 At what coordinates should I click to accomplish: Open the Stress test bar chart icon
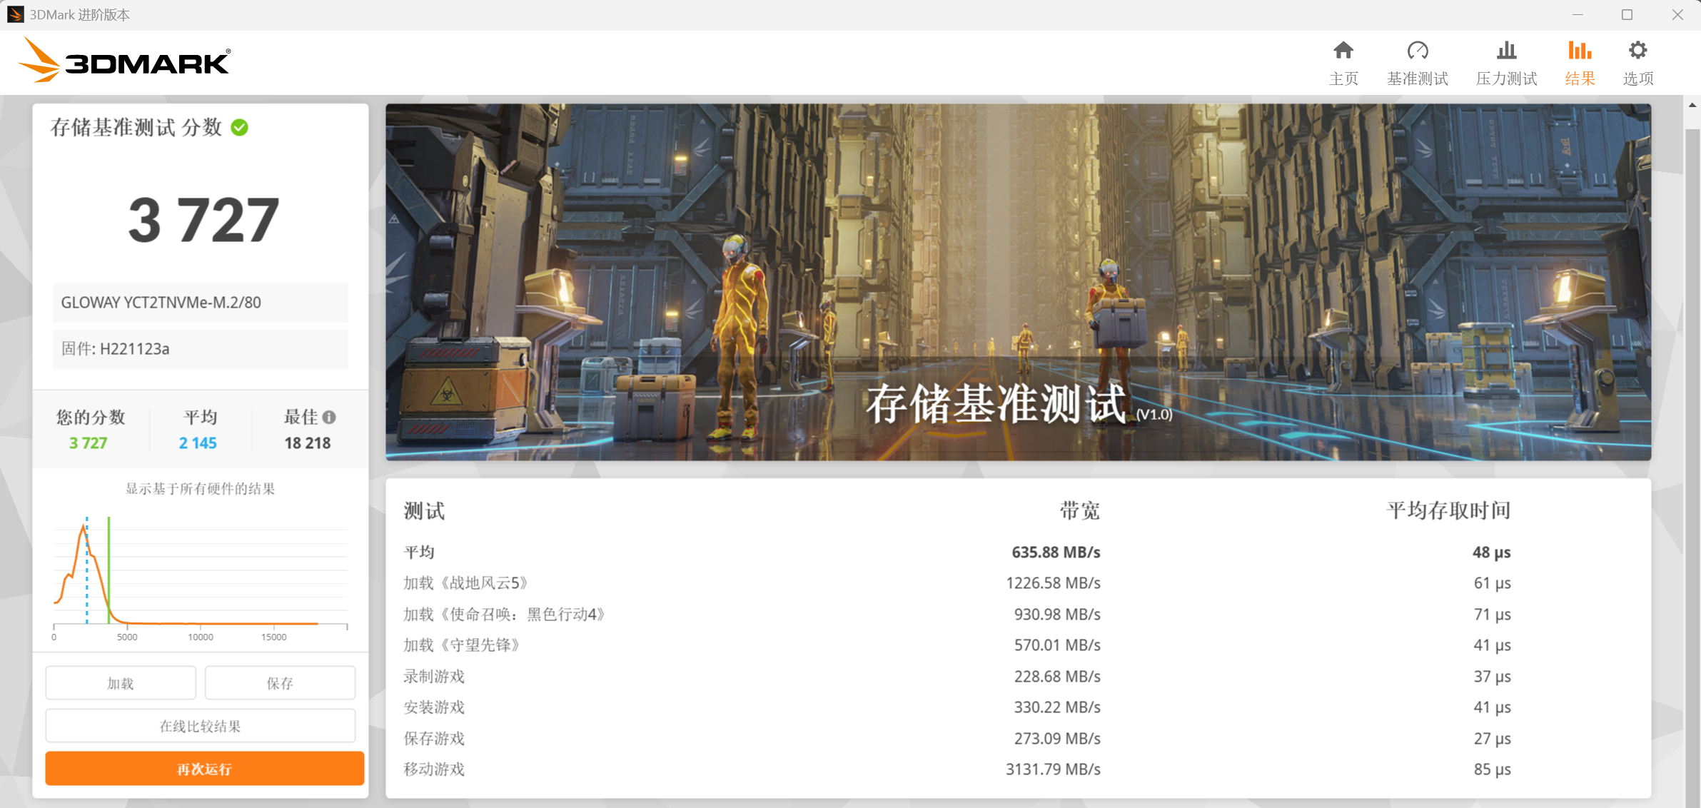pos(1506,51)
